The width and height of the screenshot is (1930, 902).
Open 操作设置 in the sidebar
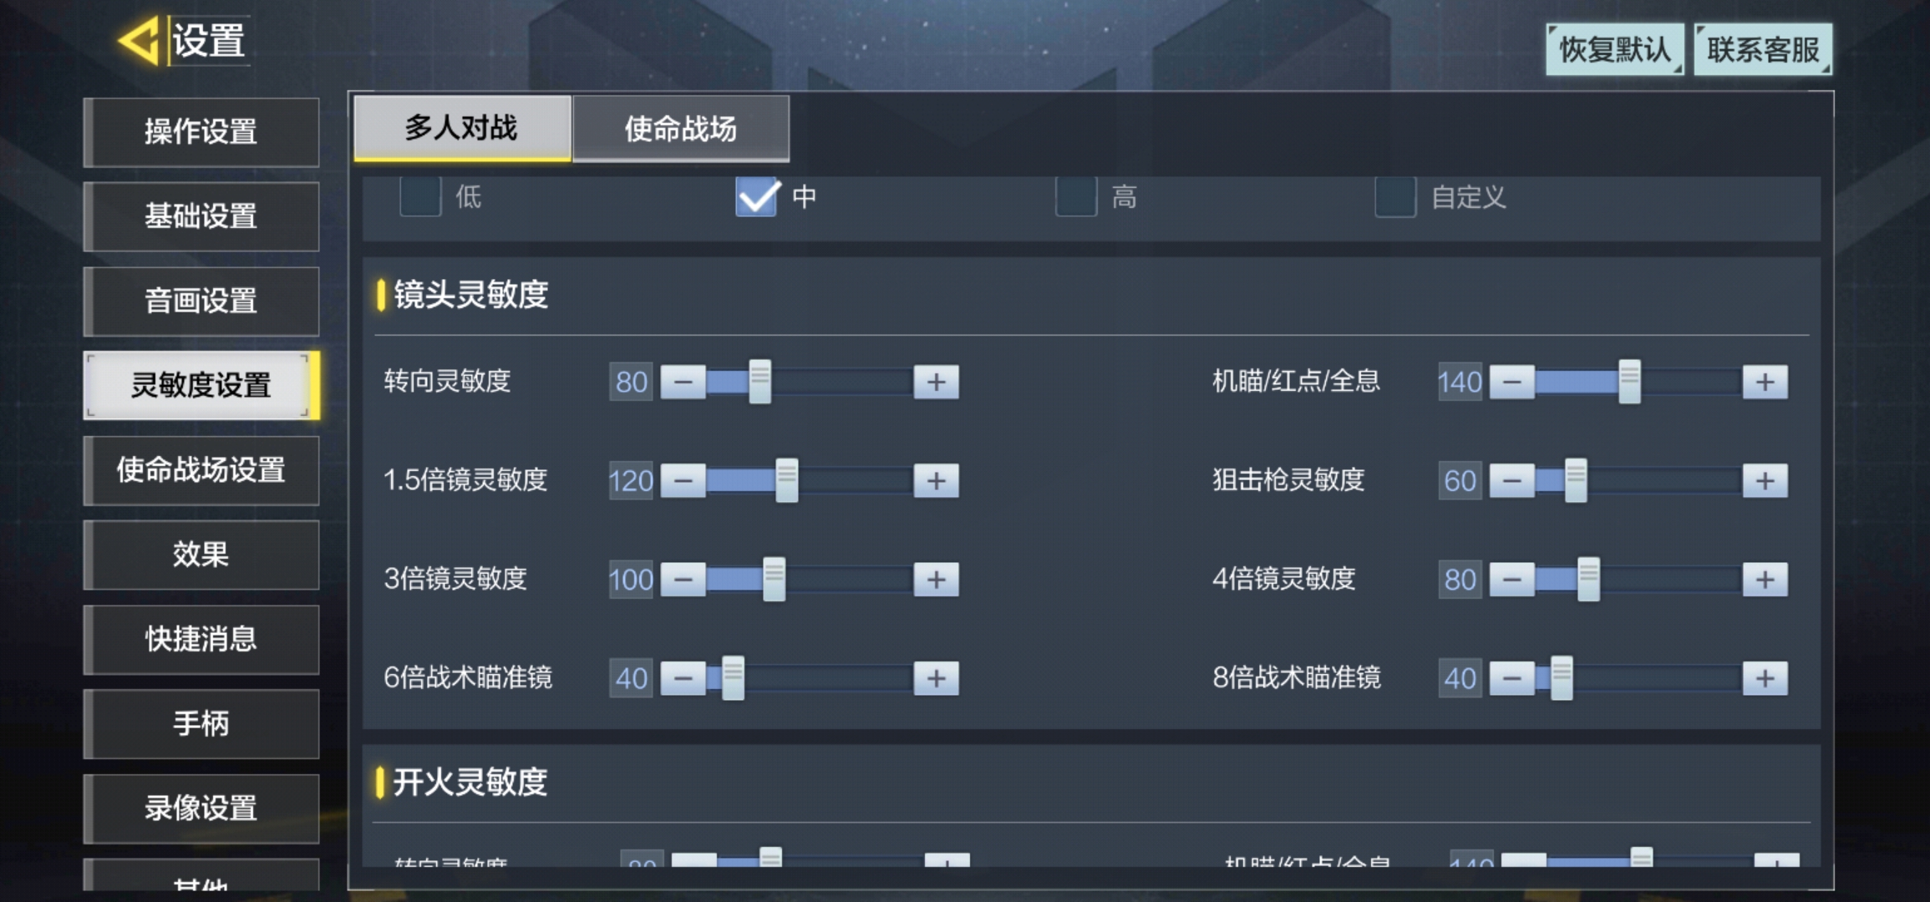[201, 132]
